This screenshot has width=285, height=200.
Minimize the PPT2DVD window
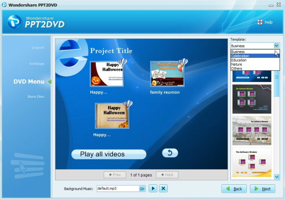[271, 5]
